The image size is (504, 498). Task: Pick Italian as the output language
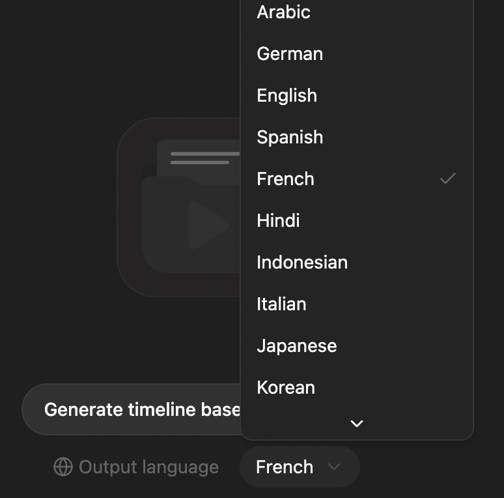point(281,304)
